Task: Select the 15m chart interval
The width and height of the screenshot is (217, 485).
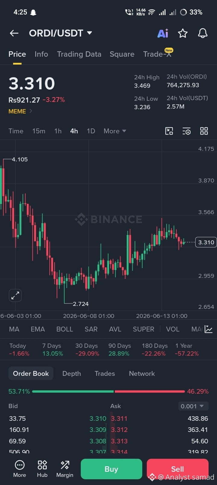Action: coord(39,131)
